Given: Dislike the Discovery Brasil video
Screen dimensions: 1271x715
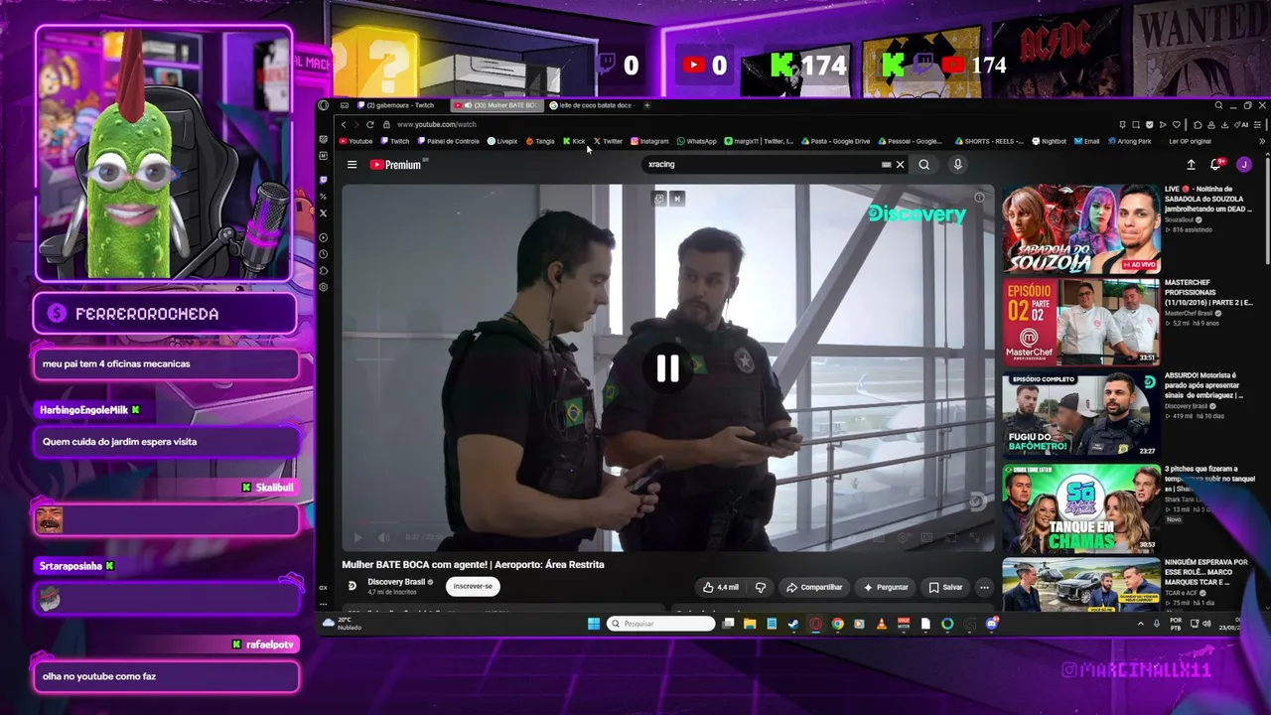Looking at the screenshot, I should 761,587.
